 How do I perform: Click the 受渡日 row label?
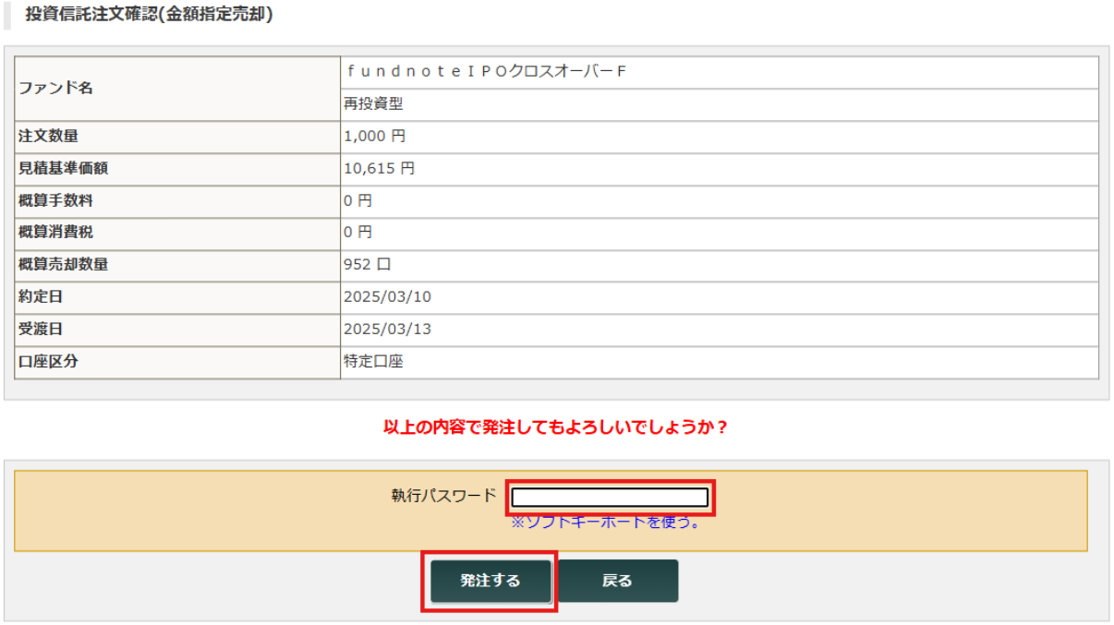click(x=41, y=329)
